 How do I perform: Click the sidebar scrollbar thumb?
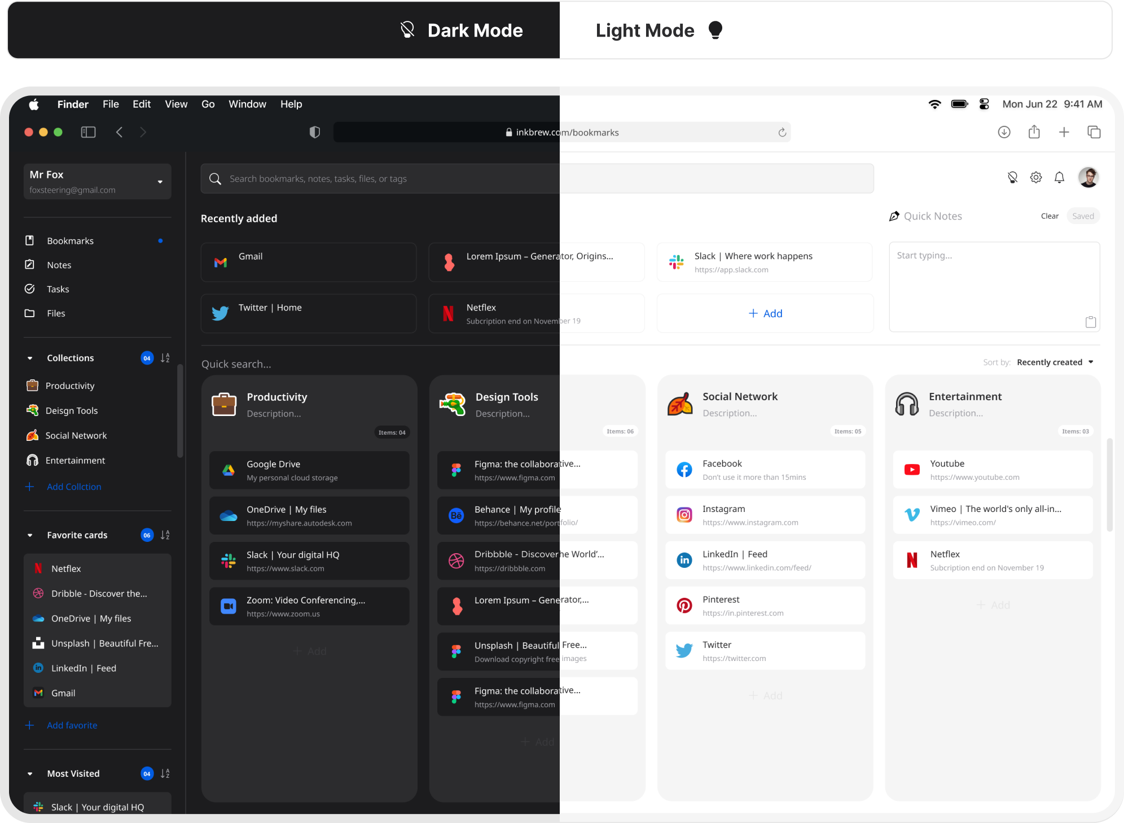click(180, 411)
